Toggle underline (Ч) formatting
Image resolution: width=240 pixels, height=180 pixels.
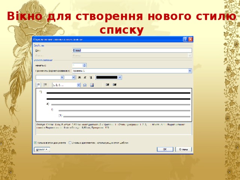coord(91,78)
